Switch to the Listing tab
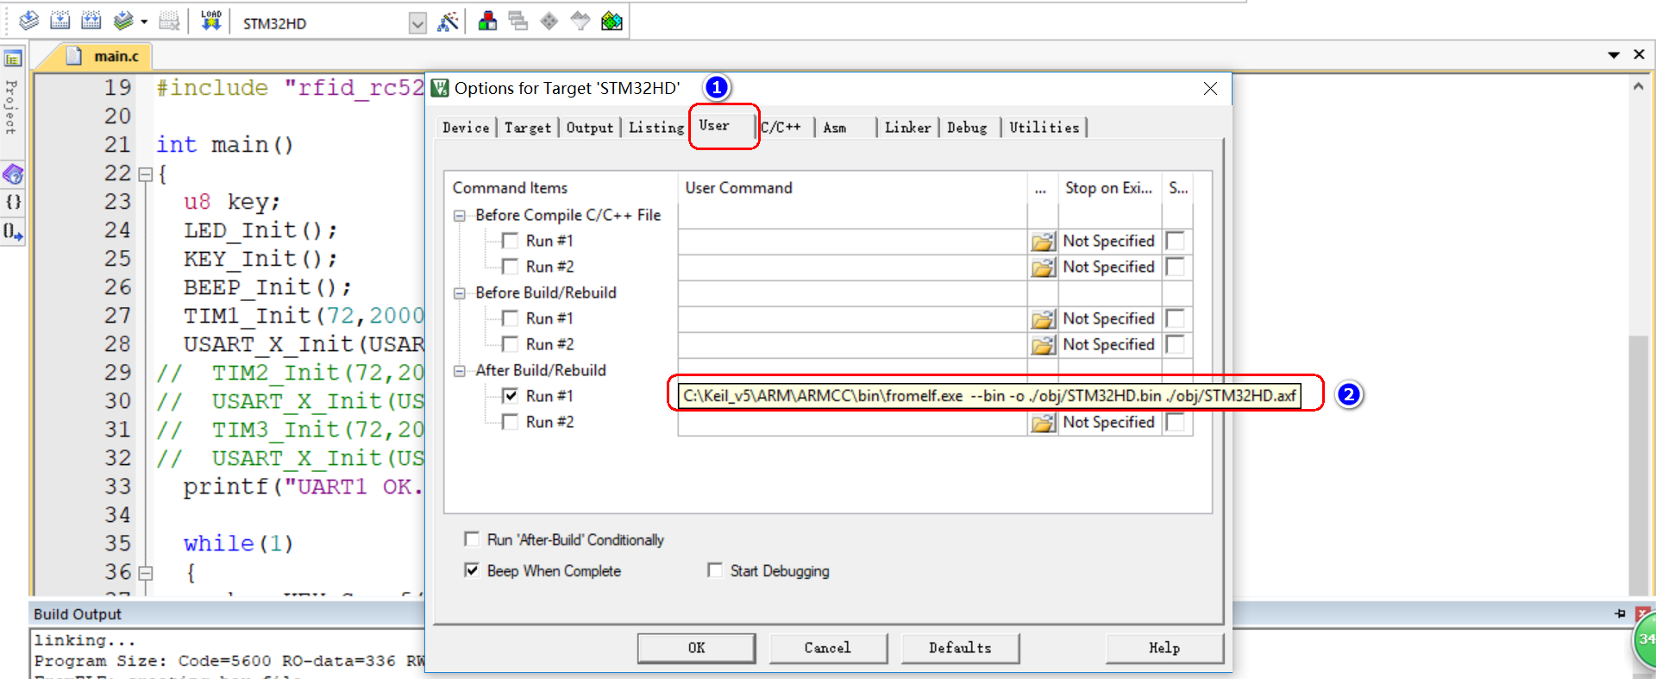This screenshot has height=679, width=1656. pos(656,128)
